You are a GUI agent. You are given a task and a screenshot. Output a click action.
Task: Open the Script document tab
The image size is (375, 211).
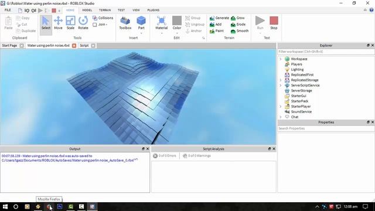pos(84,46)
